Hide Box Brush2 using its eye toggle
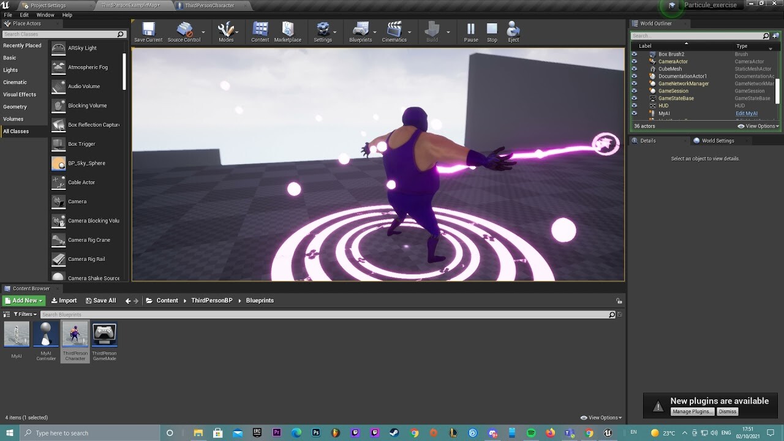 tap(634, 54)
